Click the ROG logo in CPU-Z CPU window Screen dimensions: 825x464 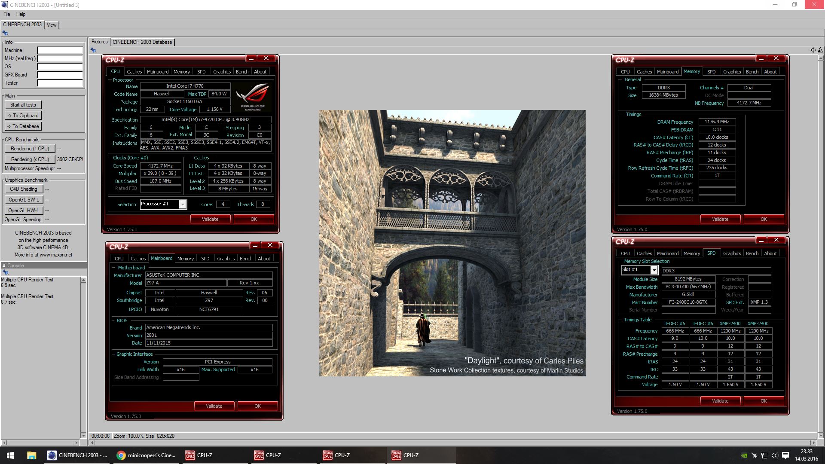(x=253, y=97)
